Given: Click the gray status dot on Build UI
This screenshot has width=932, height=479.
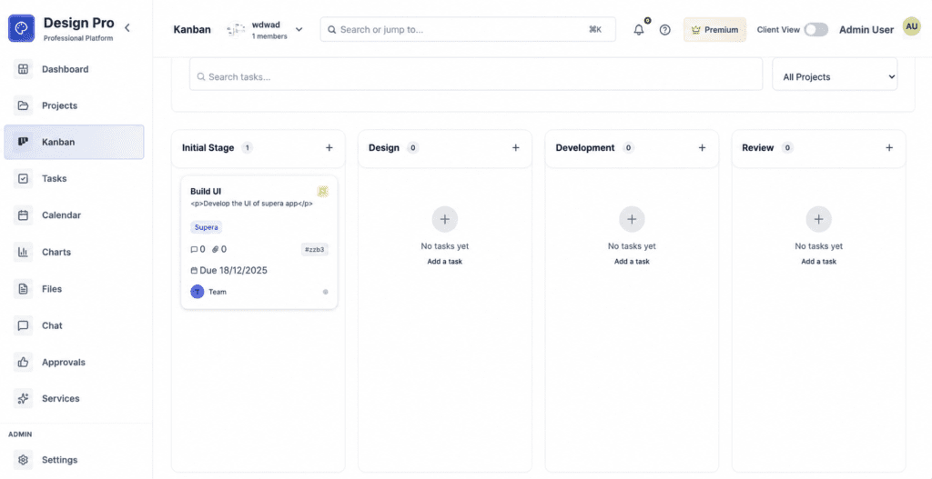Looking at the screenshot, I should 325,292.
